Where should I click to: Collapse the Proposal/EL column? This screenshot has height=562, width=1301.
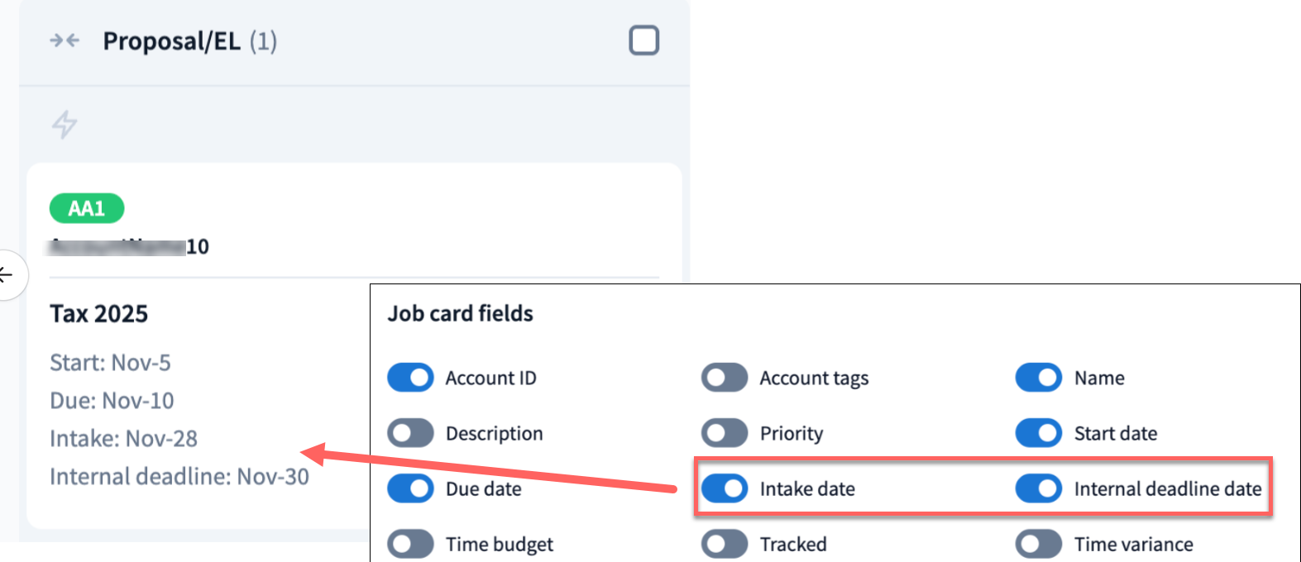[x=65, y=40]
